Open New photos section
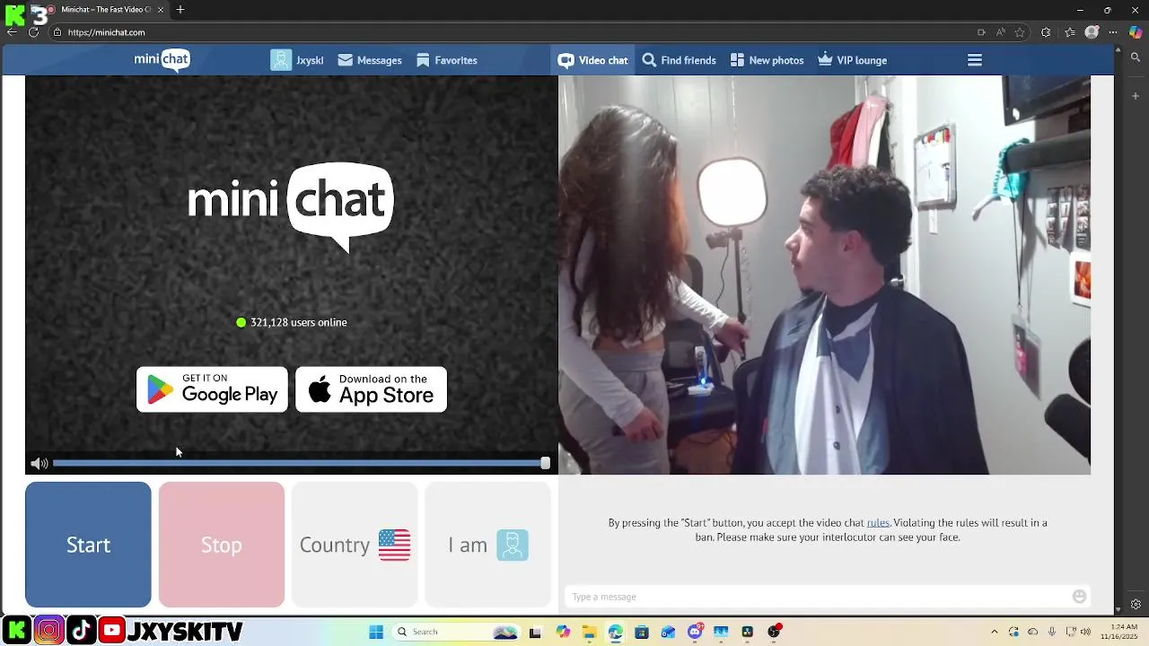The width and height of the screenshot is (1149, 646). 767,60
